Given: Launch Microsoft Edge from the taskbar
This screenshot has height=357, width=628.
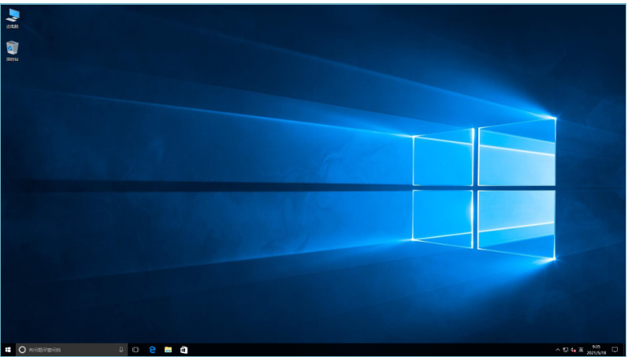Looking at the screenshot, I should click(x=152, y=349).
